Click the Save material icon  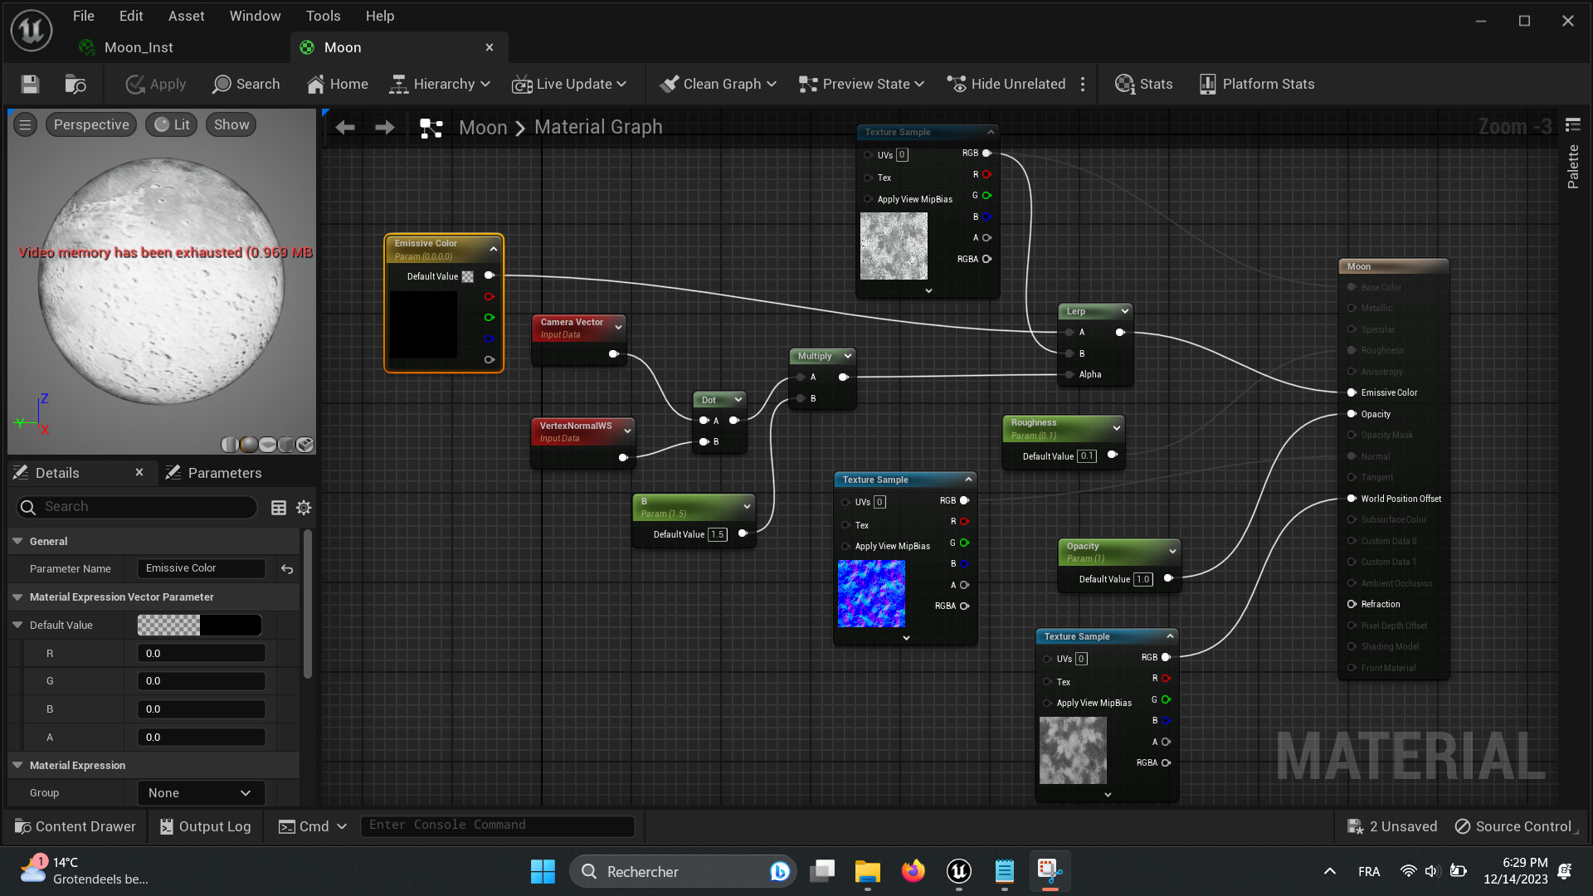coord(30,84)
